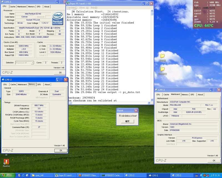Open SPD tab in CPU-Z processor window
Screen dimensions: 222x178
click(x=39, y=7)
